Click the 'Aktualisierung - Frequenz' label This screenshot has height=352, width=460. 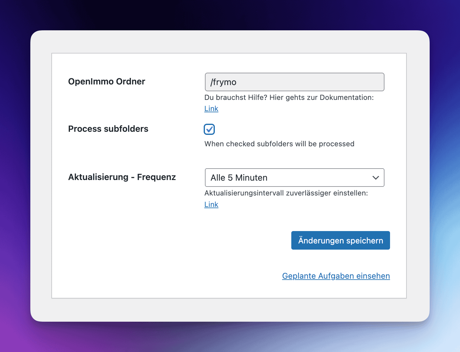pos(122,177)
